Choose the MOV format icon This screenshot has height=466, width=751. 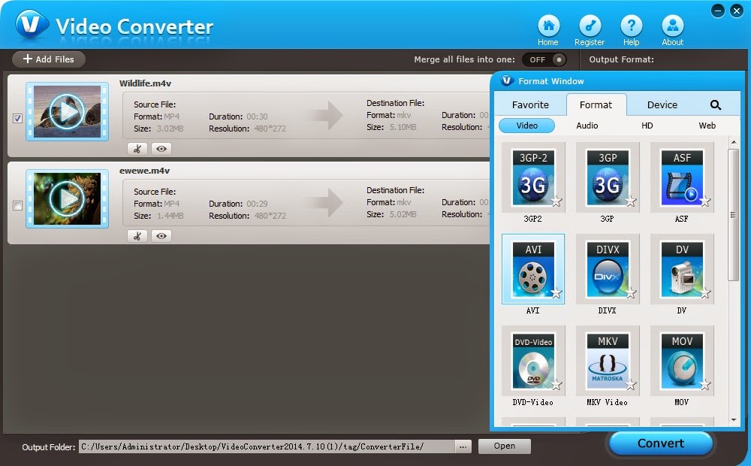pyautogui.click(x=682, y=361)
